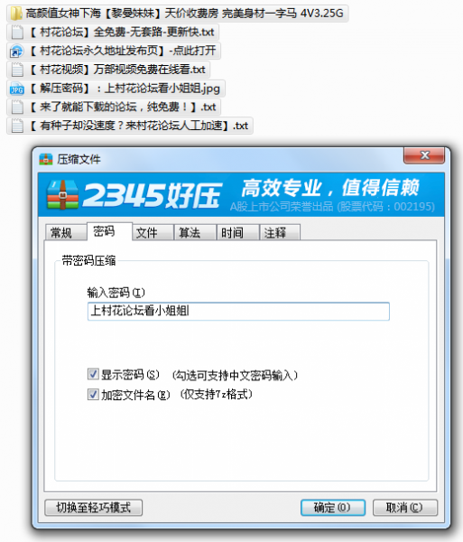This screenshot has width=463, height=542.
Task: Open the 注释 tab
Action: (x=280, y=232)
